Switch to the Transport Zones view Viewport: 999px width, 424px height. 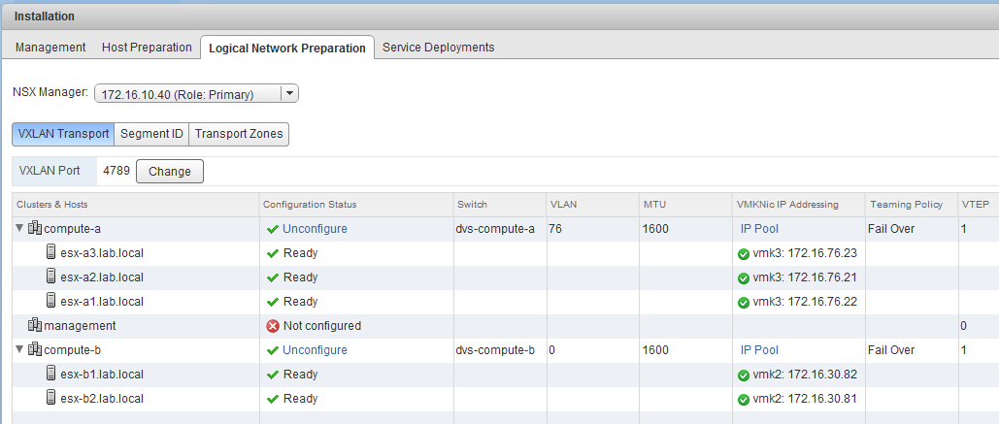238,134
